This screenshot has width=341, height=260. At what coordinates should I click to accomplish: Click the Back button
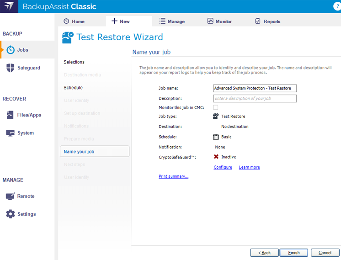point(264,253)
